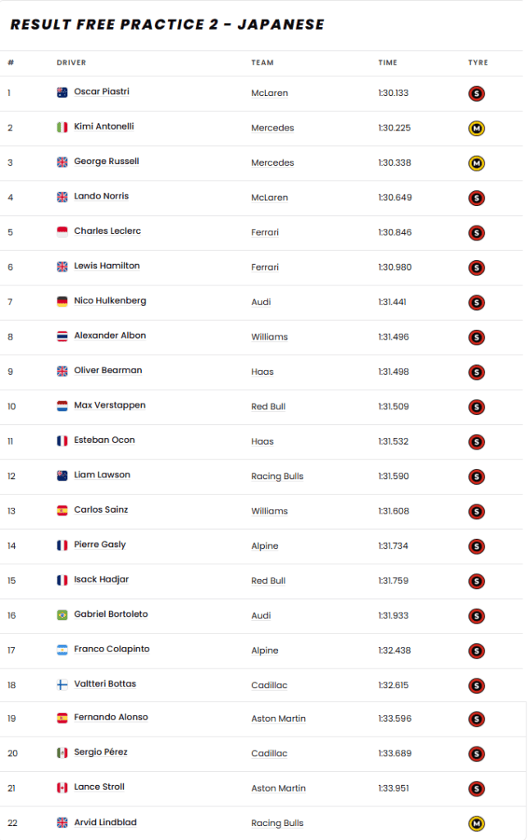Click Max Verstappen's soft tyre icon
The height and width of the screenshot is (840, 529).
477,407
